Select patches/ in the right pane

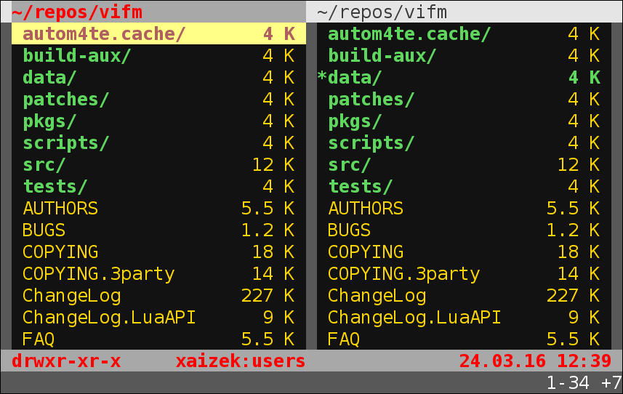tap(464, 99)
